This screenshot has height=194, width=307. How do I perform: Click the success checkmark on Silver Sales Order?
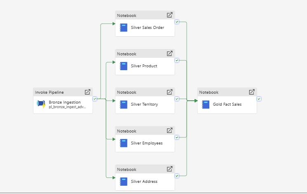[x=177, y=22]
